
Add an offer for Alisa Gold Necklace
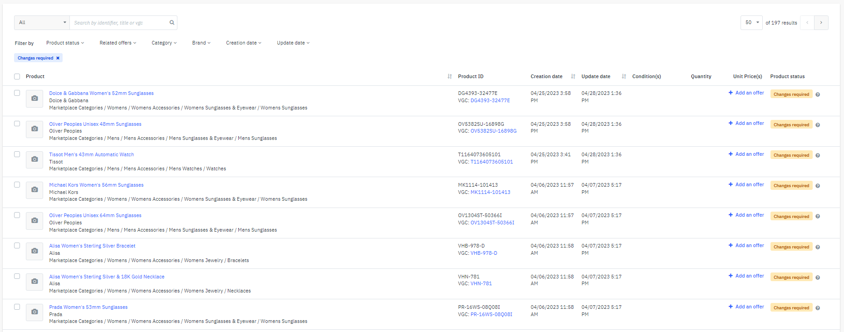coord(746,276)
